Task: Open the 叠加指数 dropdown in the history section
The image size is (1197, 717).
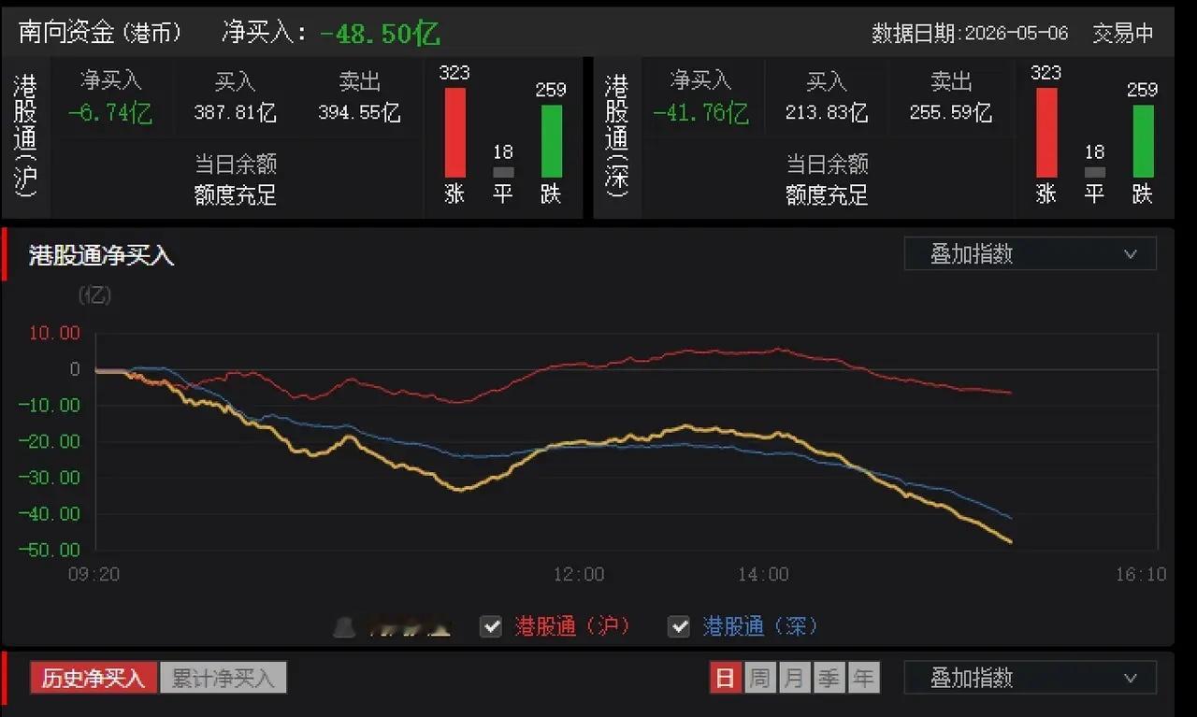Action: (1031, 678)
